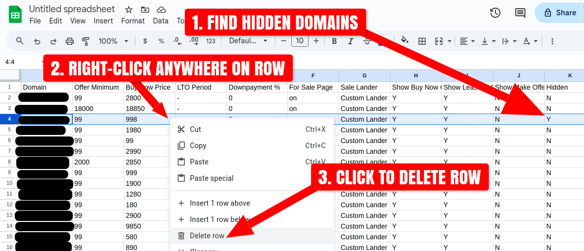
Task: Select Insert 1 row above
Action: tap(252, 203)
